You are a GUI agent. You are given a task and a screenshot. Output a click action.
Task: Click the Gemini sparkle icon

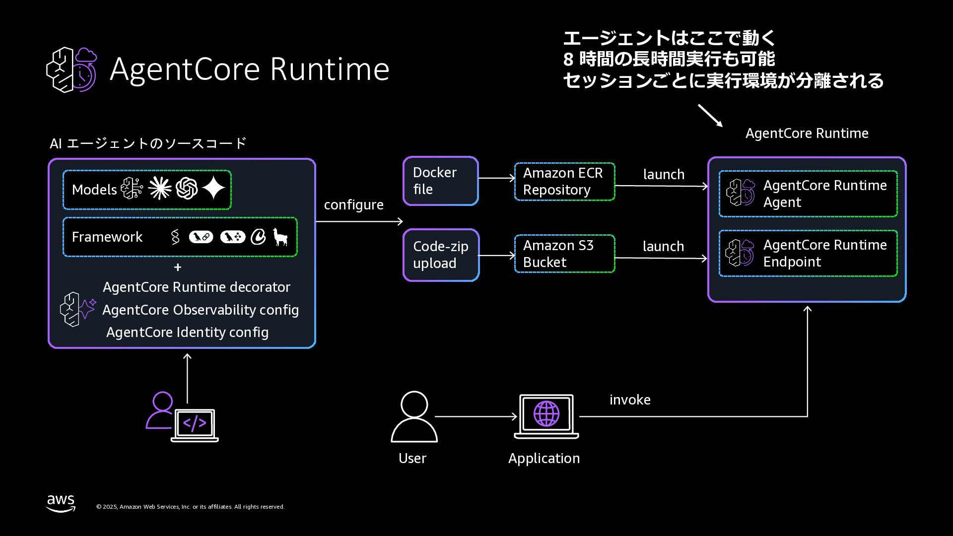pyautogui.click(x=214, y=189)
